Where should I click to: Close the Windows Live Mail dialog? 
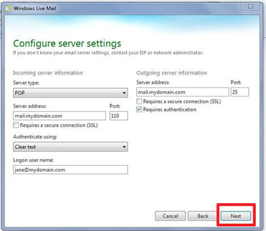point(250,7)
